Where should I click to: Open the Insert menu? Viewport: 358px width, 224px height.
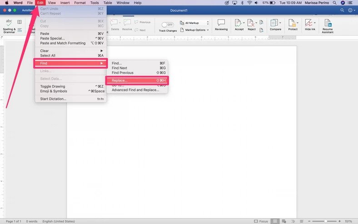tap(65, 3)
